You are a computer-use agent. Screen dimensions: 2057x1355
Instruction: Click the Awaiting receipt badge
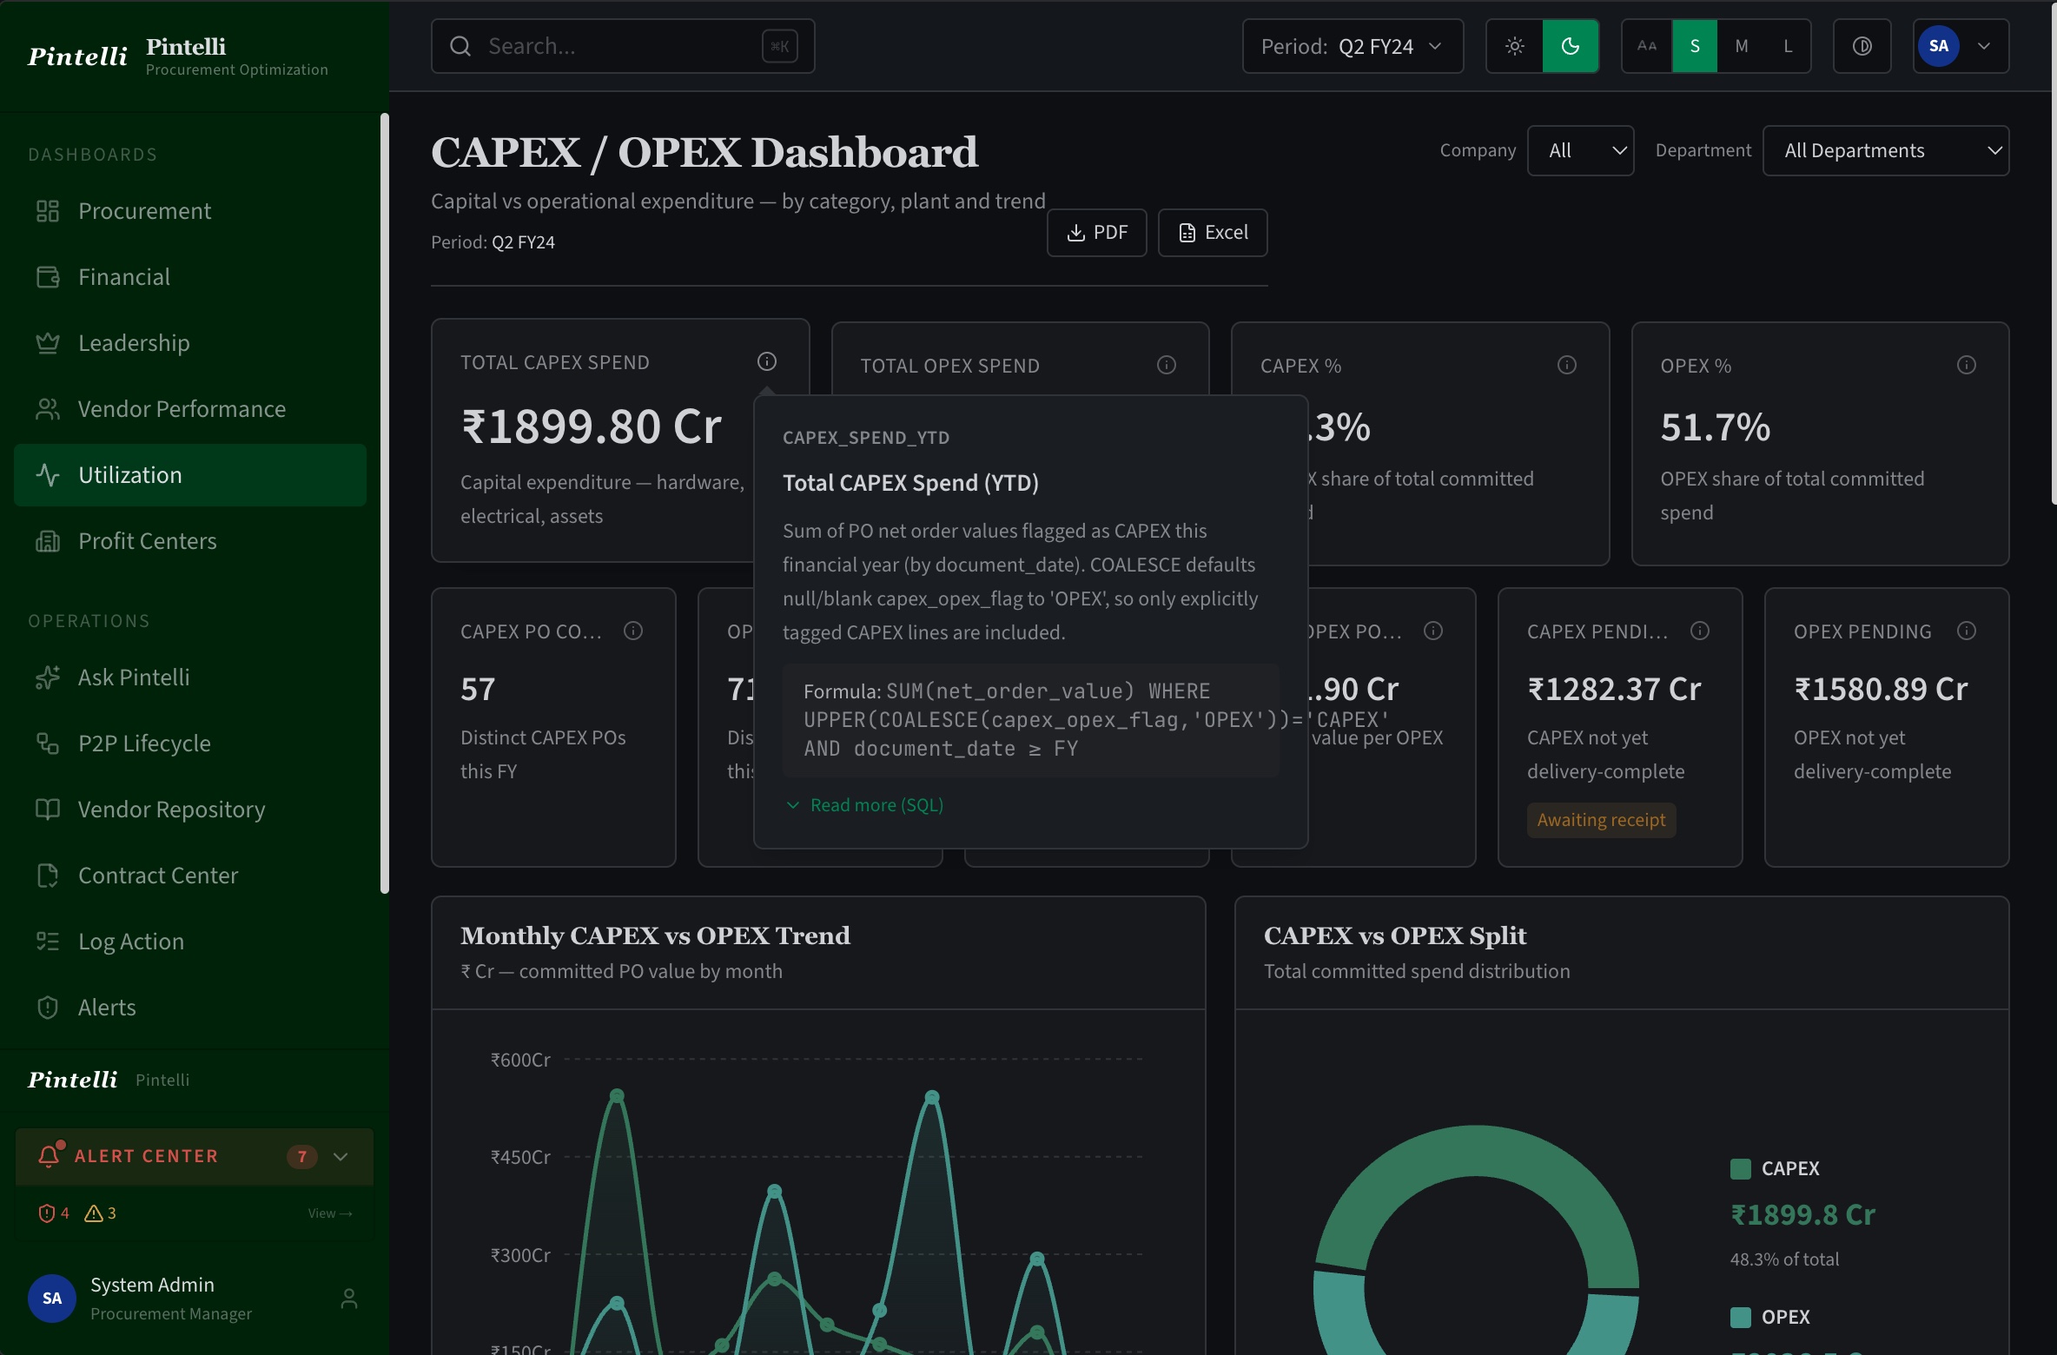click(x=1601, y=820)
